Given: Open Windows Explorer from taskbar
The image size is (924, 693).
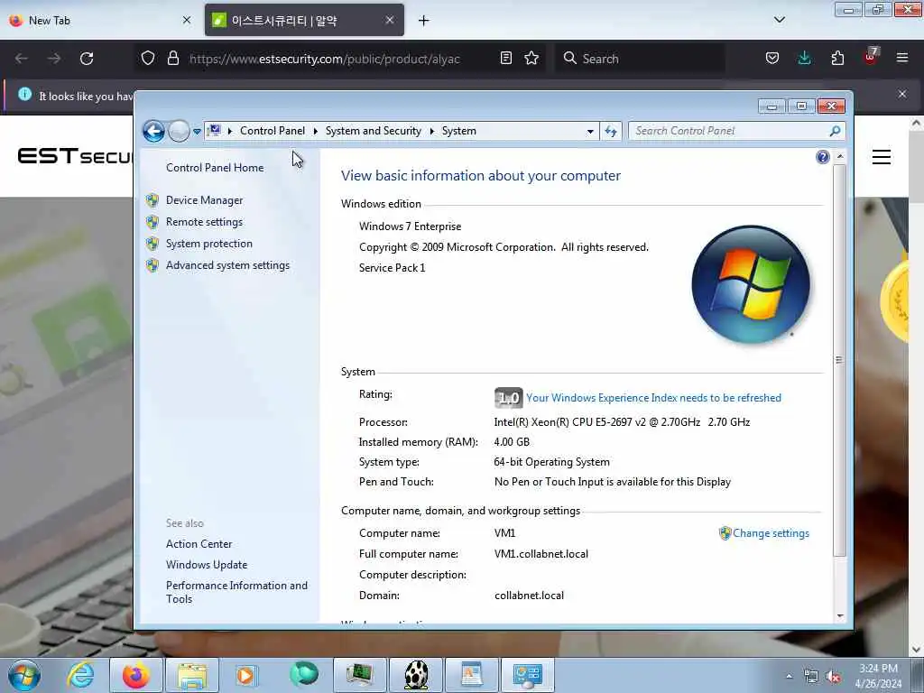Looking at the screenshot, I should [x=192, y=675].
